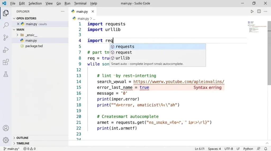Collapse the MAIN folder section

pyautogui.click(x=14, y=30)
